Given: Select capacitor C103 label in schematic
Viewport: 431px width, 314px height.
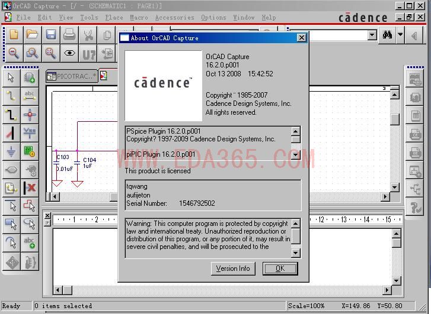Looking at the screenshot, I should (63, 157).
